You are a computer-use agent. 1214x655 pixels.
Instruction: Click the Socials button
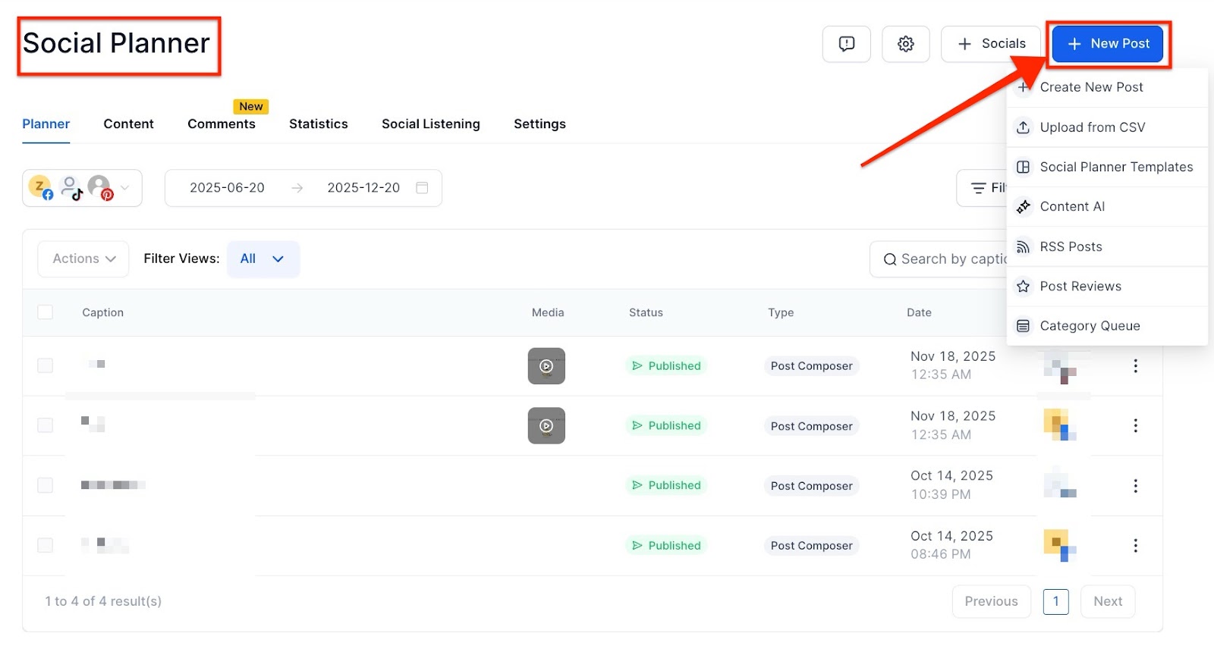point(991,44)
